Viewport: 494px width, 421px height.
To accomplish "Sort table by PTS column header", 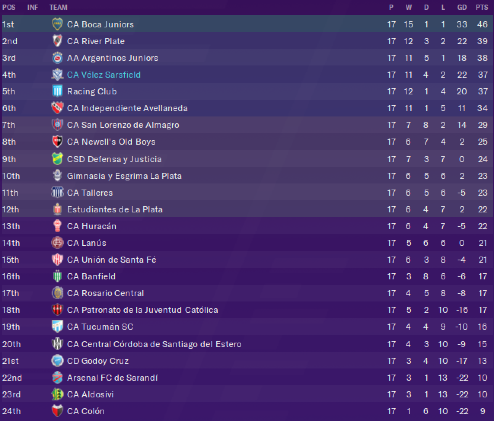I will click(481, 7).
